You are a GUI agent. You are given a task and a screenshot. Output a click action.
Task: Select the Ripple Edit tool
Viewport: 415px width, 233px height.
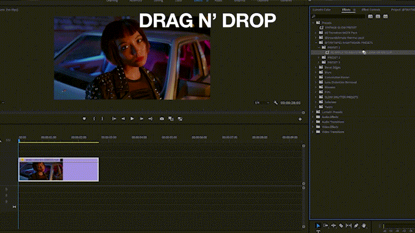[x=333, y=225]
